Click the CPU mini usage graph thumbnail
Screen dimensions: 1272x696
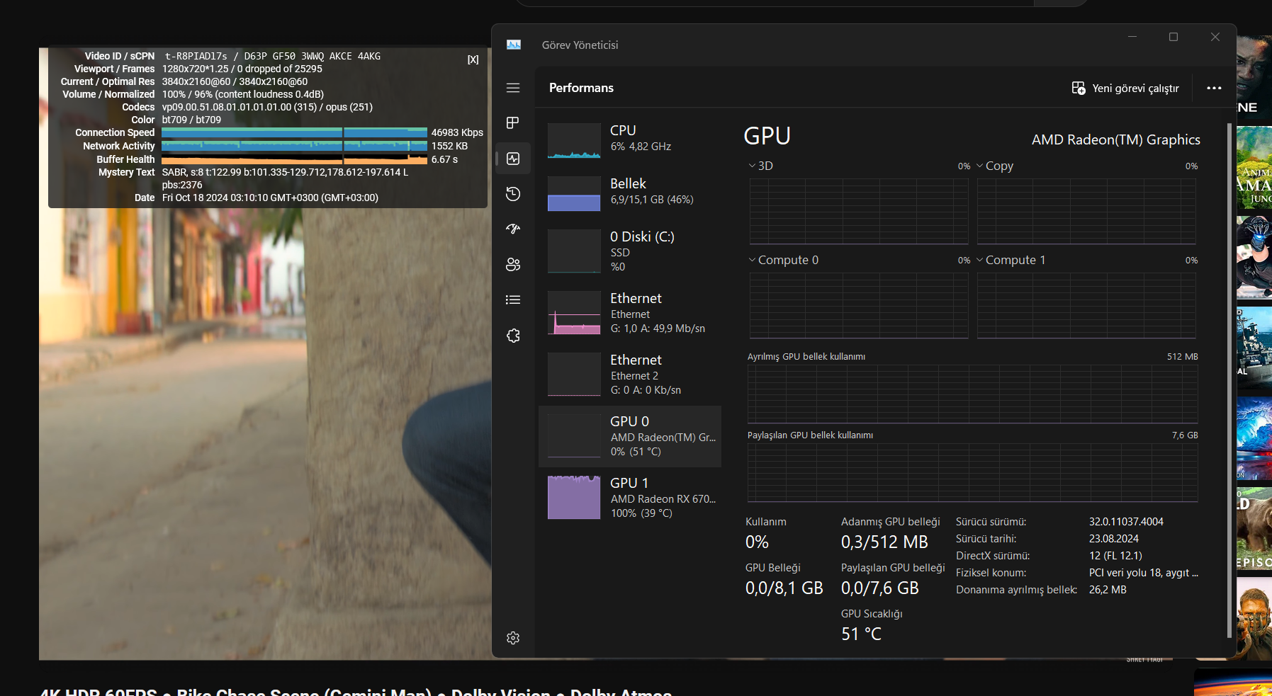pos(574,140)
